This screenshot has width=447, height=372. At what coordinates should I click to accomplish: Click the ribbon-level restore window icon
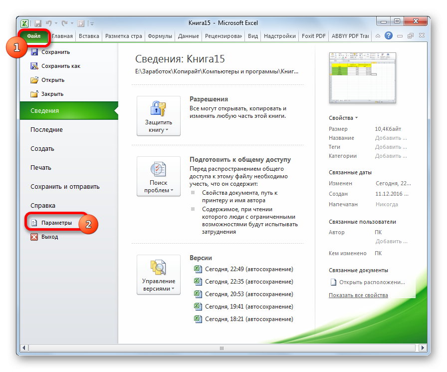click(411, 36)
